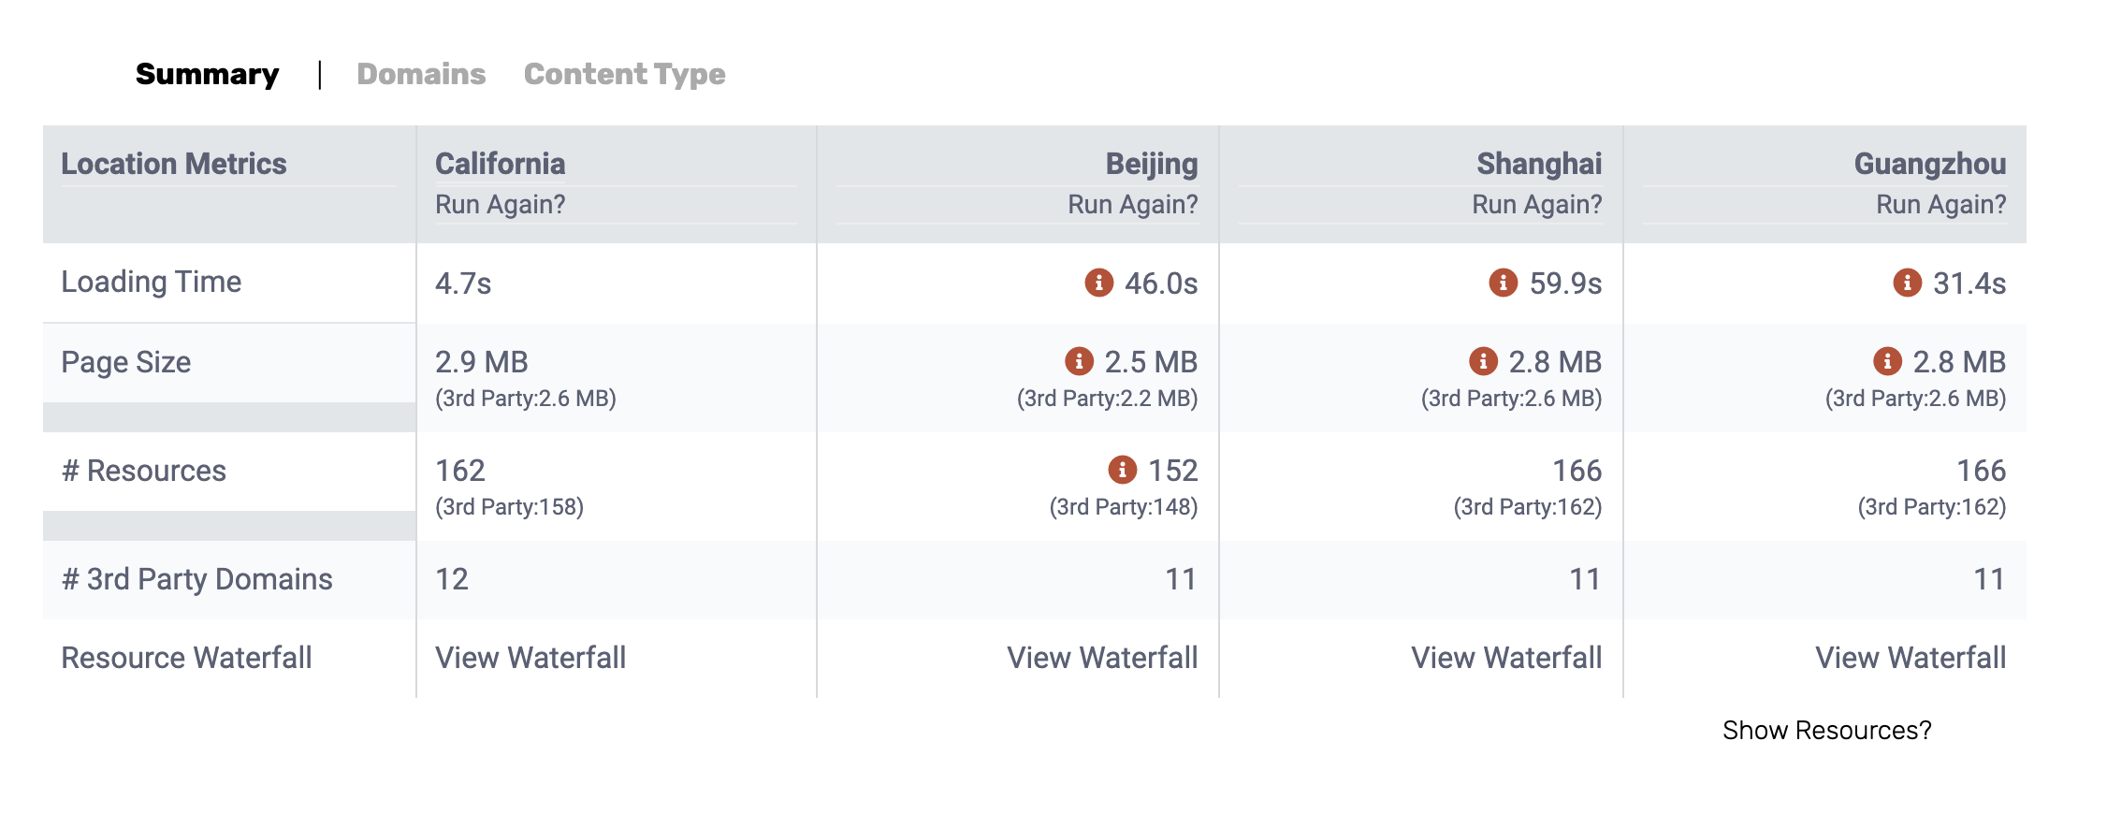This screenshot has width=2107, height=814.
Task: Expand the Show Resources link
Action: (x=1826, y=730)
